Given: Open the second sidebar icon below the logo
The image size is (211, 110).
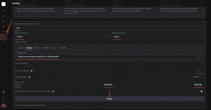Looking at the screenshot, I should point(3,16).
